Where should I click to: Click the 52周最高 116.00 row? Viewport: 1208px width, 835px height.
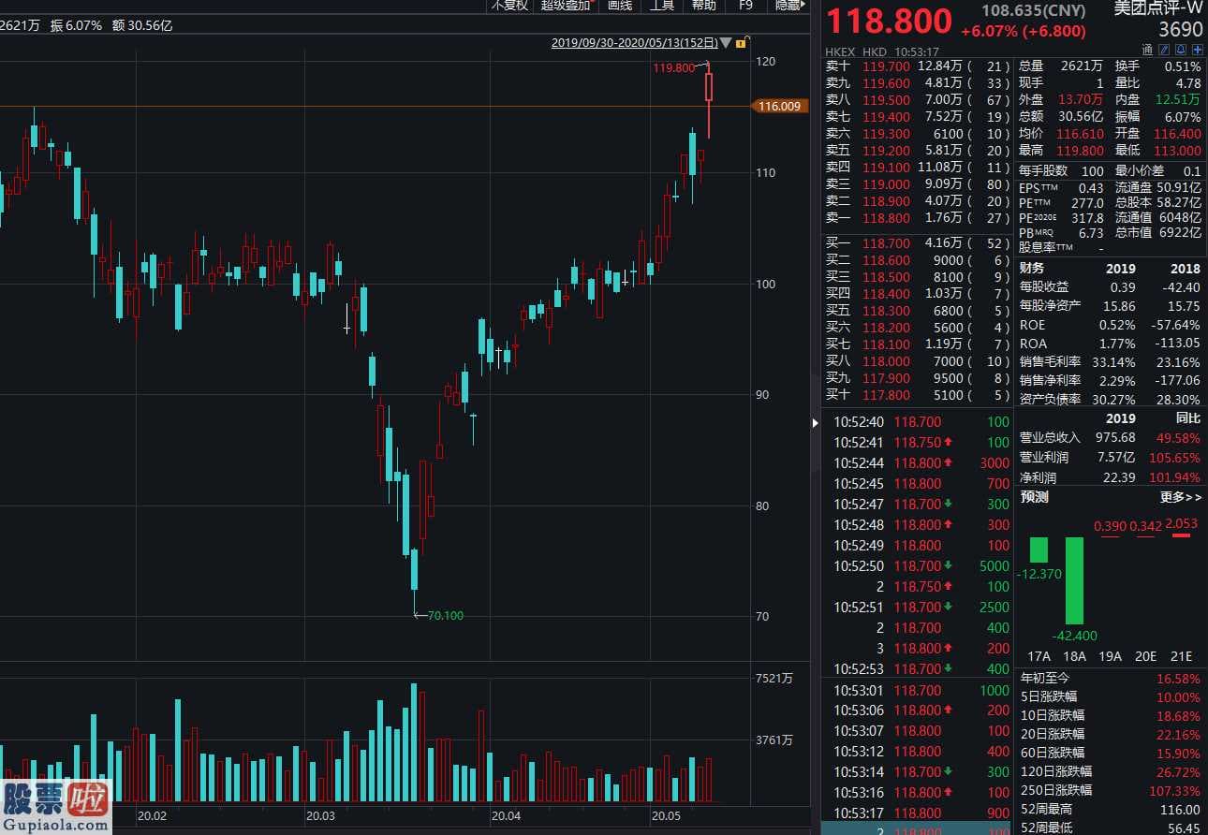coord(1110,809)
